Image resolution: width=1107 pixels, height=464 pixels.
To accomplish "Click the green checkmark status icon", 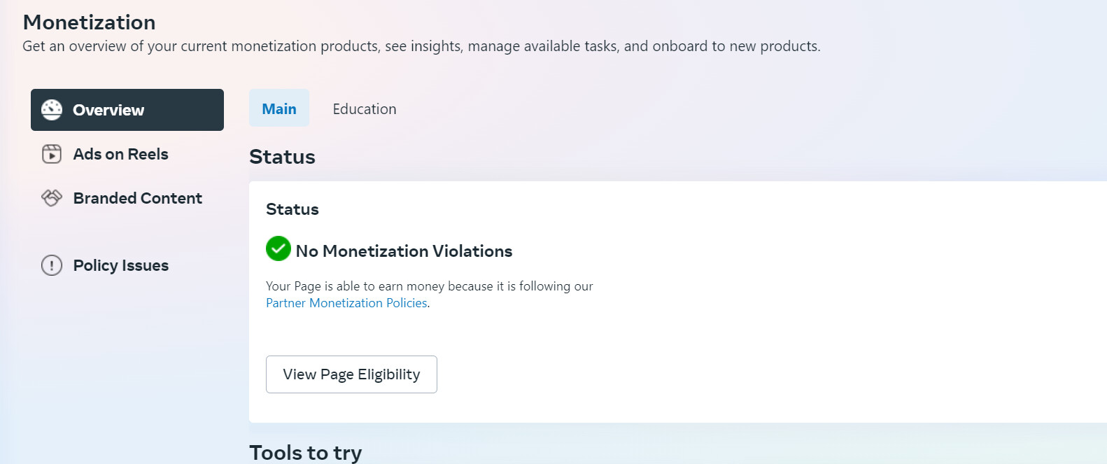I will (278, 248).
